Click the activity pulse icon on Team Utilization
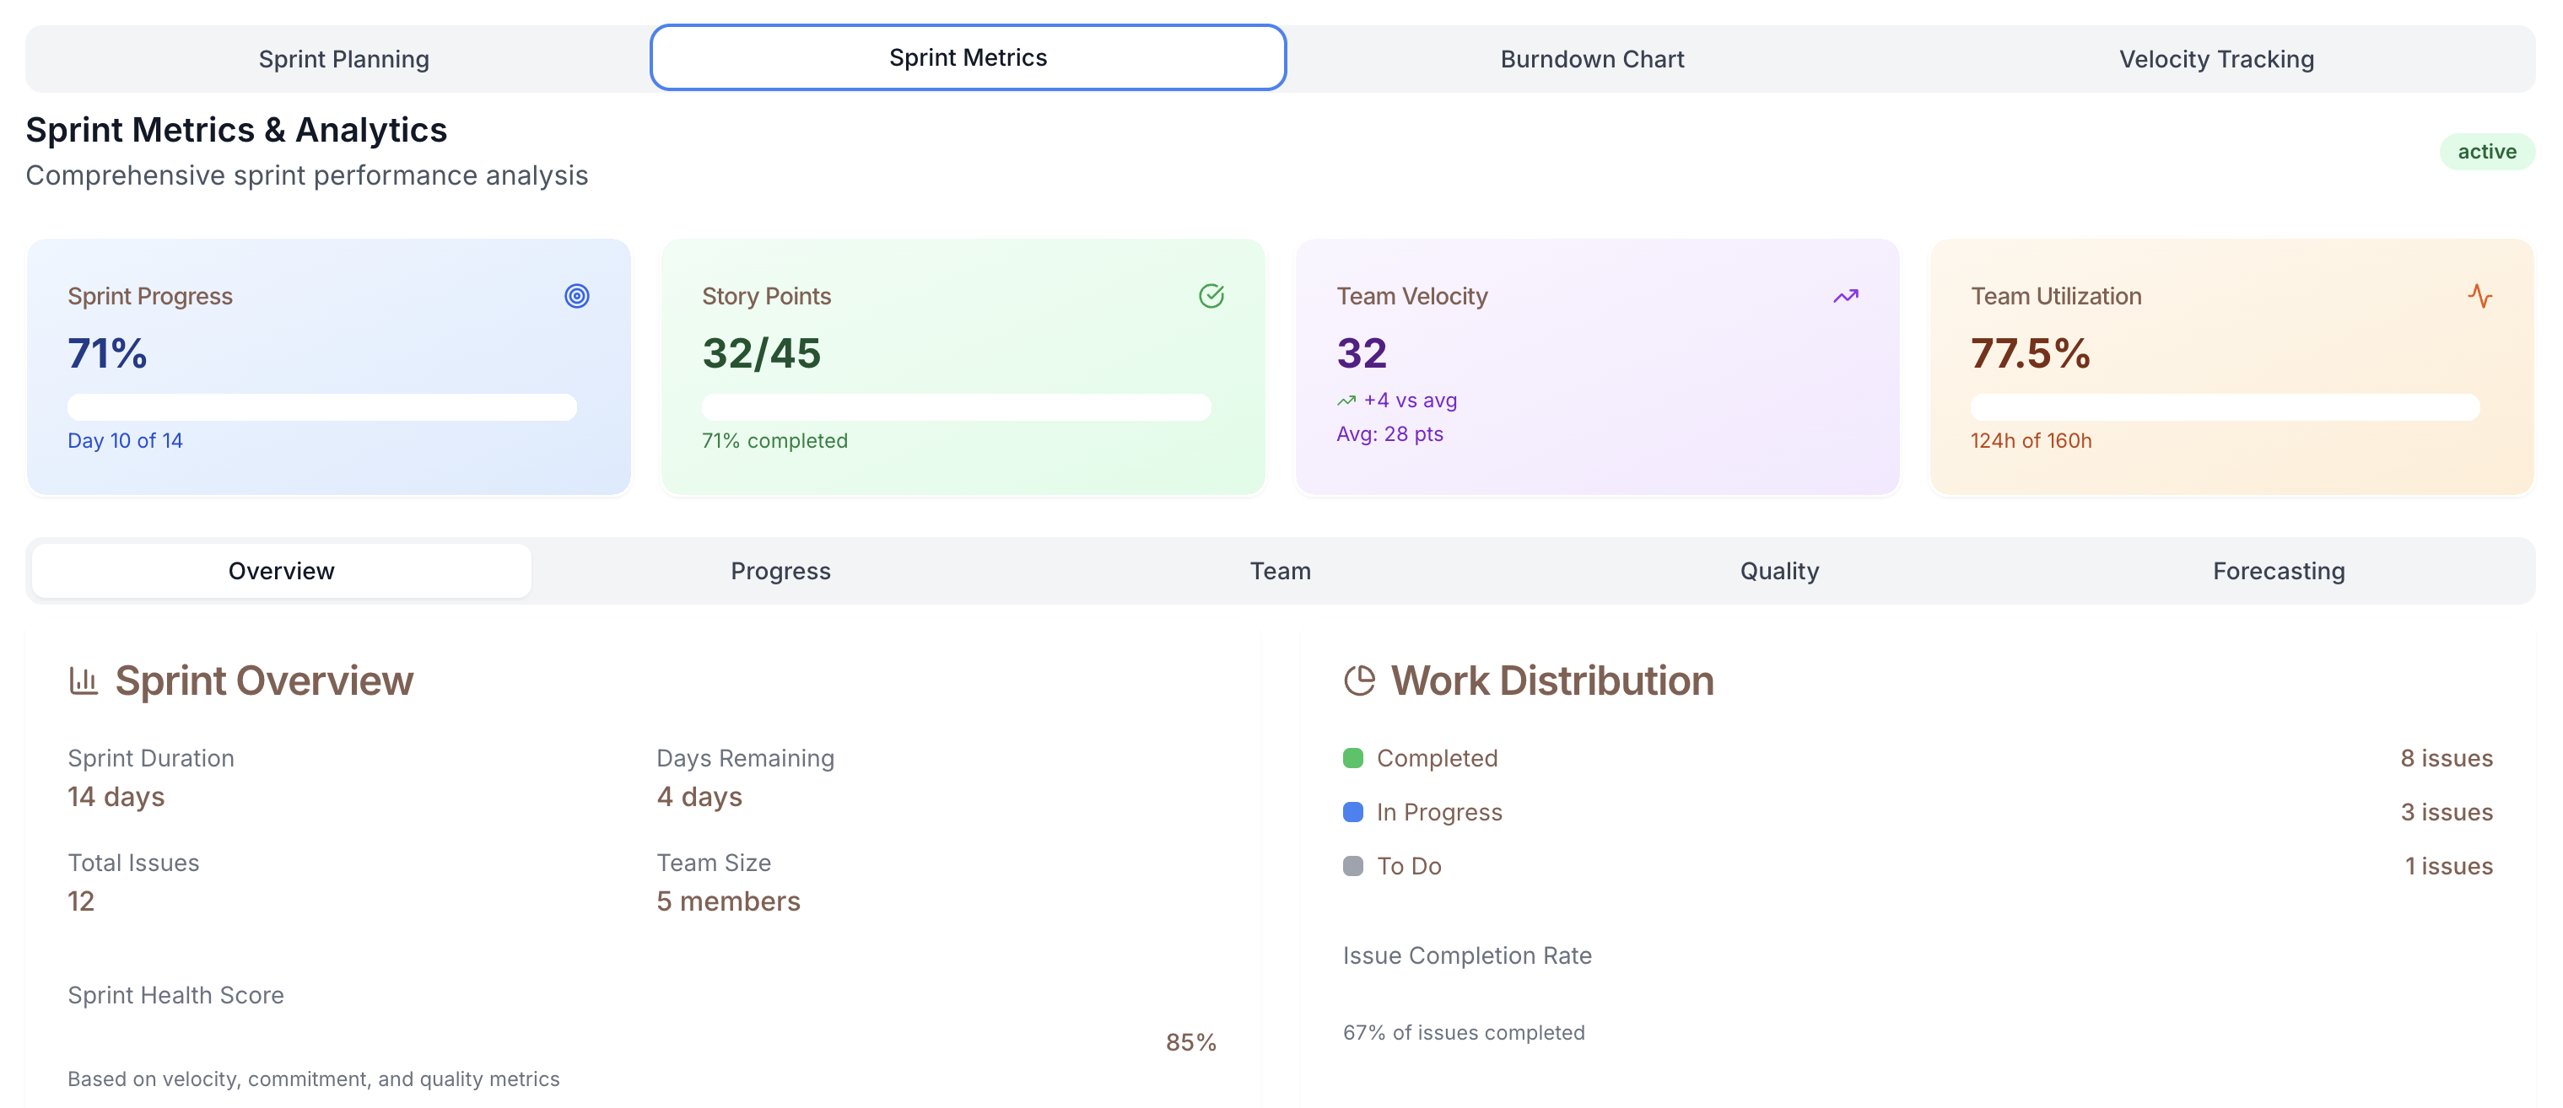Viewport: 2563px width, 1108px height. pyautogui.click(x=2479, y=297)
